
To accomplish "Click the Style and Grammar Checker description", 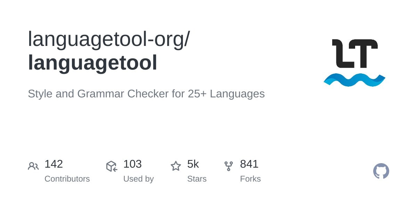I will [x=146, y=94].
